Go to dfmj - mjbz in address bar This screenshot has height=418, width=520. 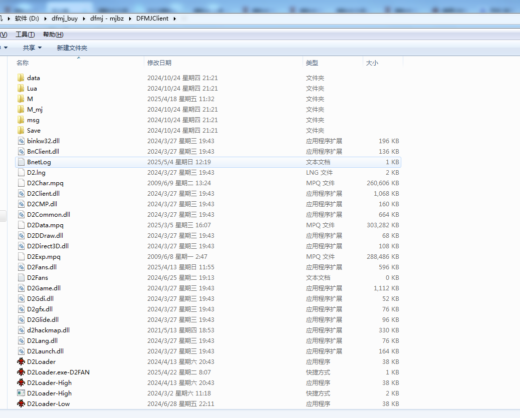(x=107, y=19)
